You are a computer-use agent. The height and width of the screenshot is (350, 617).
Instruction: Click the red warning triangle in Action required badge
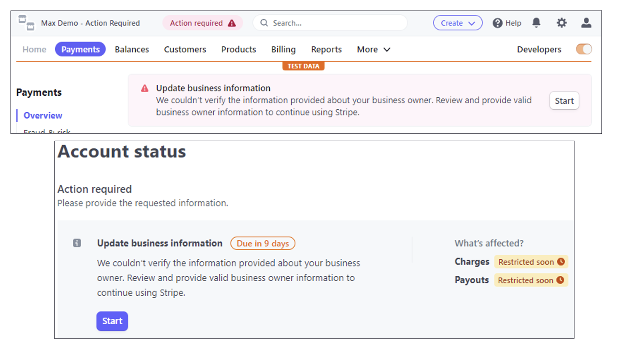click(232, 23)
